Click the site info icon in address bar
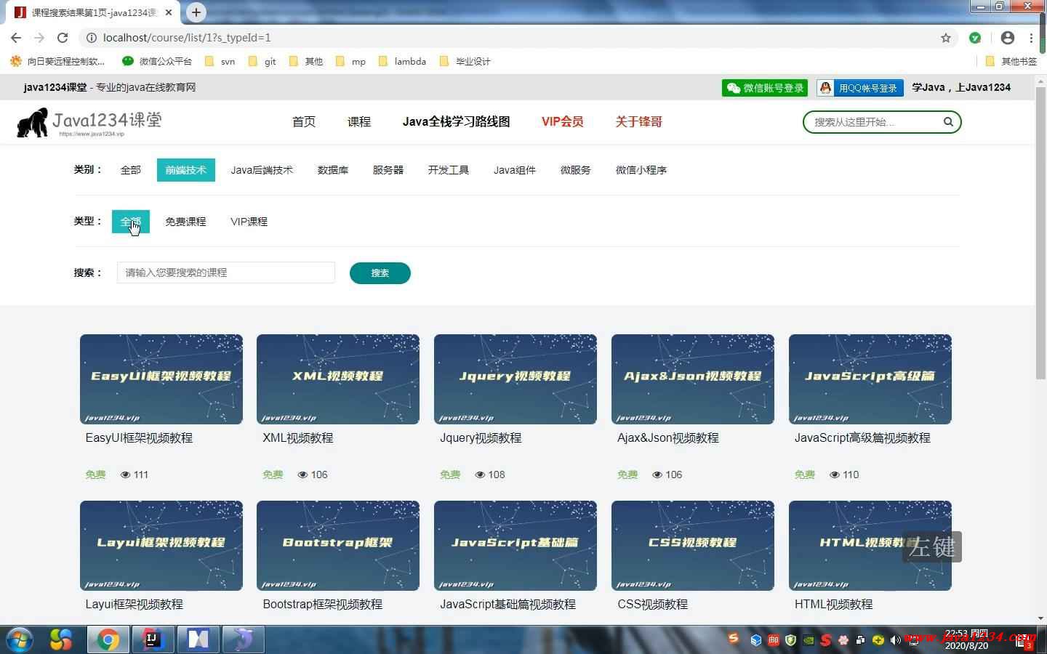Screen dimensions: 1047x654 [x=92, y=38]
